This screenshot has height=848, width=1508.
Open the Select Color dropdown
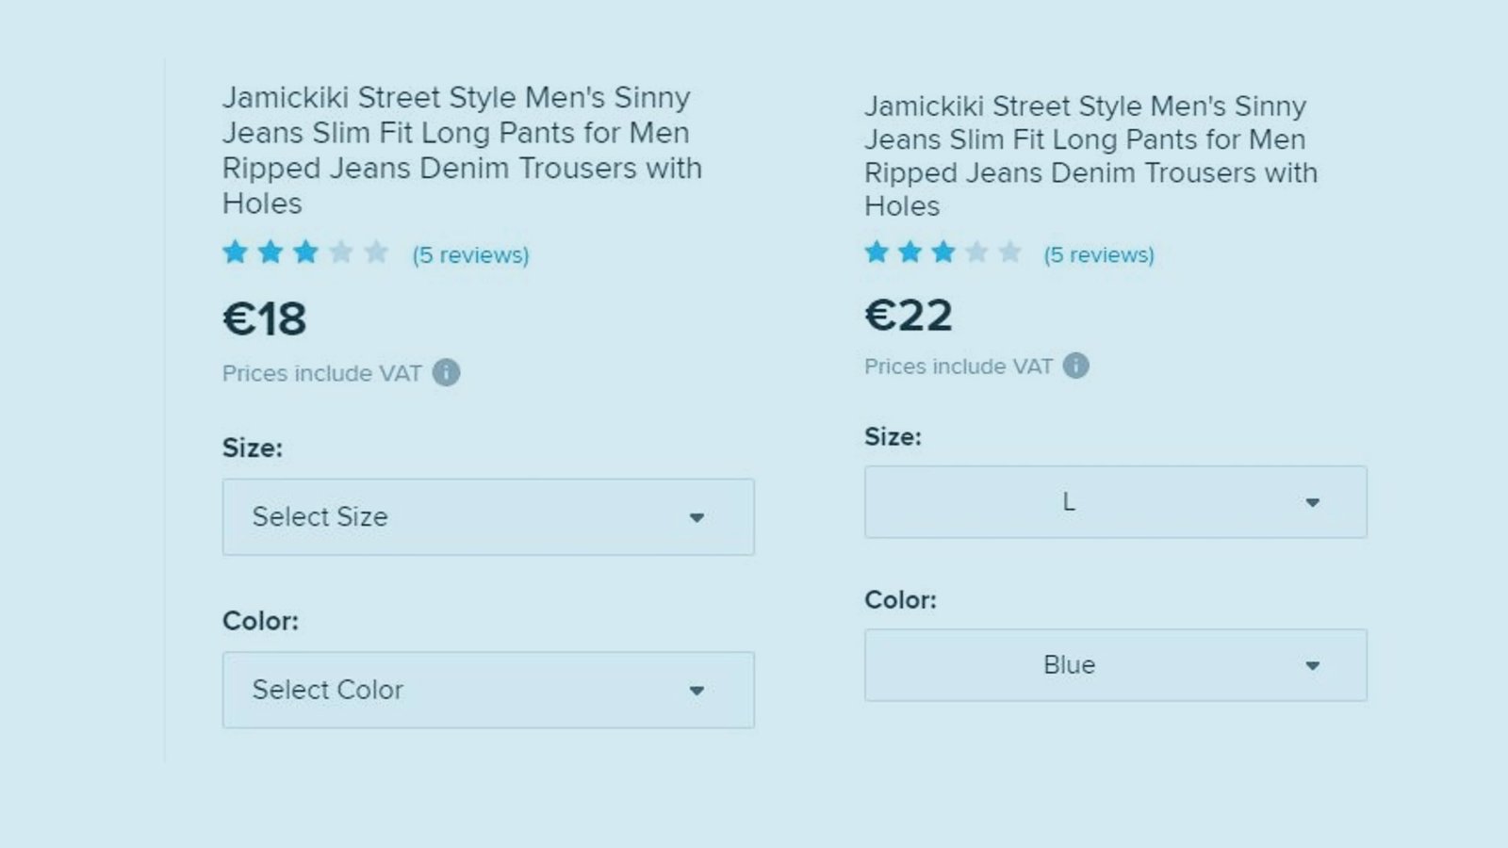coord(488,690)
